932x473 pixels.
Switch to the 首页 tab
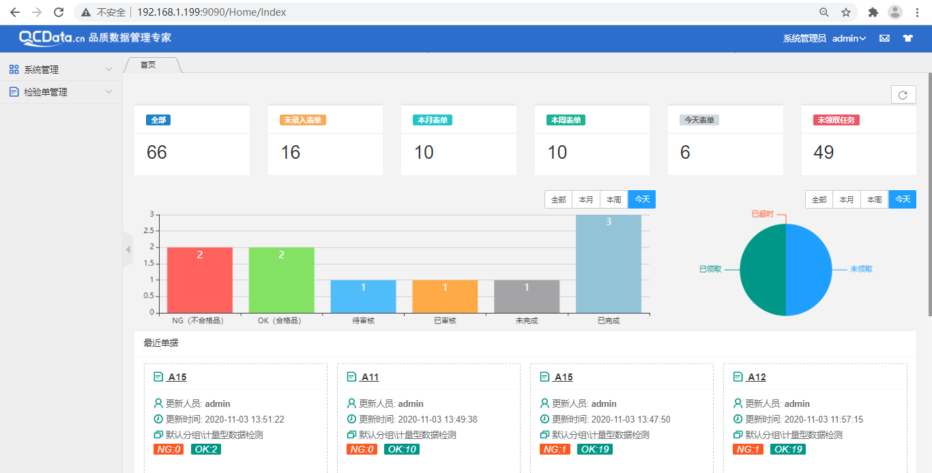[148, 65]
